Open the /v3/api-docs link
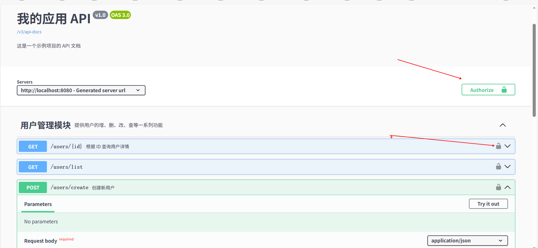The width and height of the screenshot is (538, 248). pos(29,32)
